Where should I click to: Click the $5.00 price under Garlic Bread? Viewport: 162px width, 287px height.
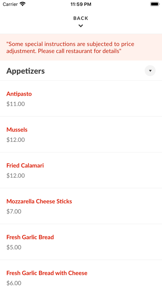[x=14, y=247]
